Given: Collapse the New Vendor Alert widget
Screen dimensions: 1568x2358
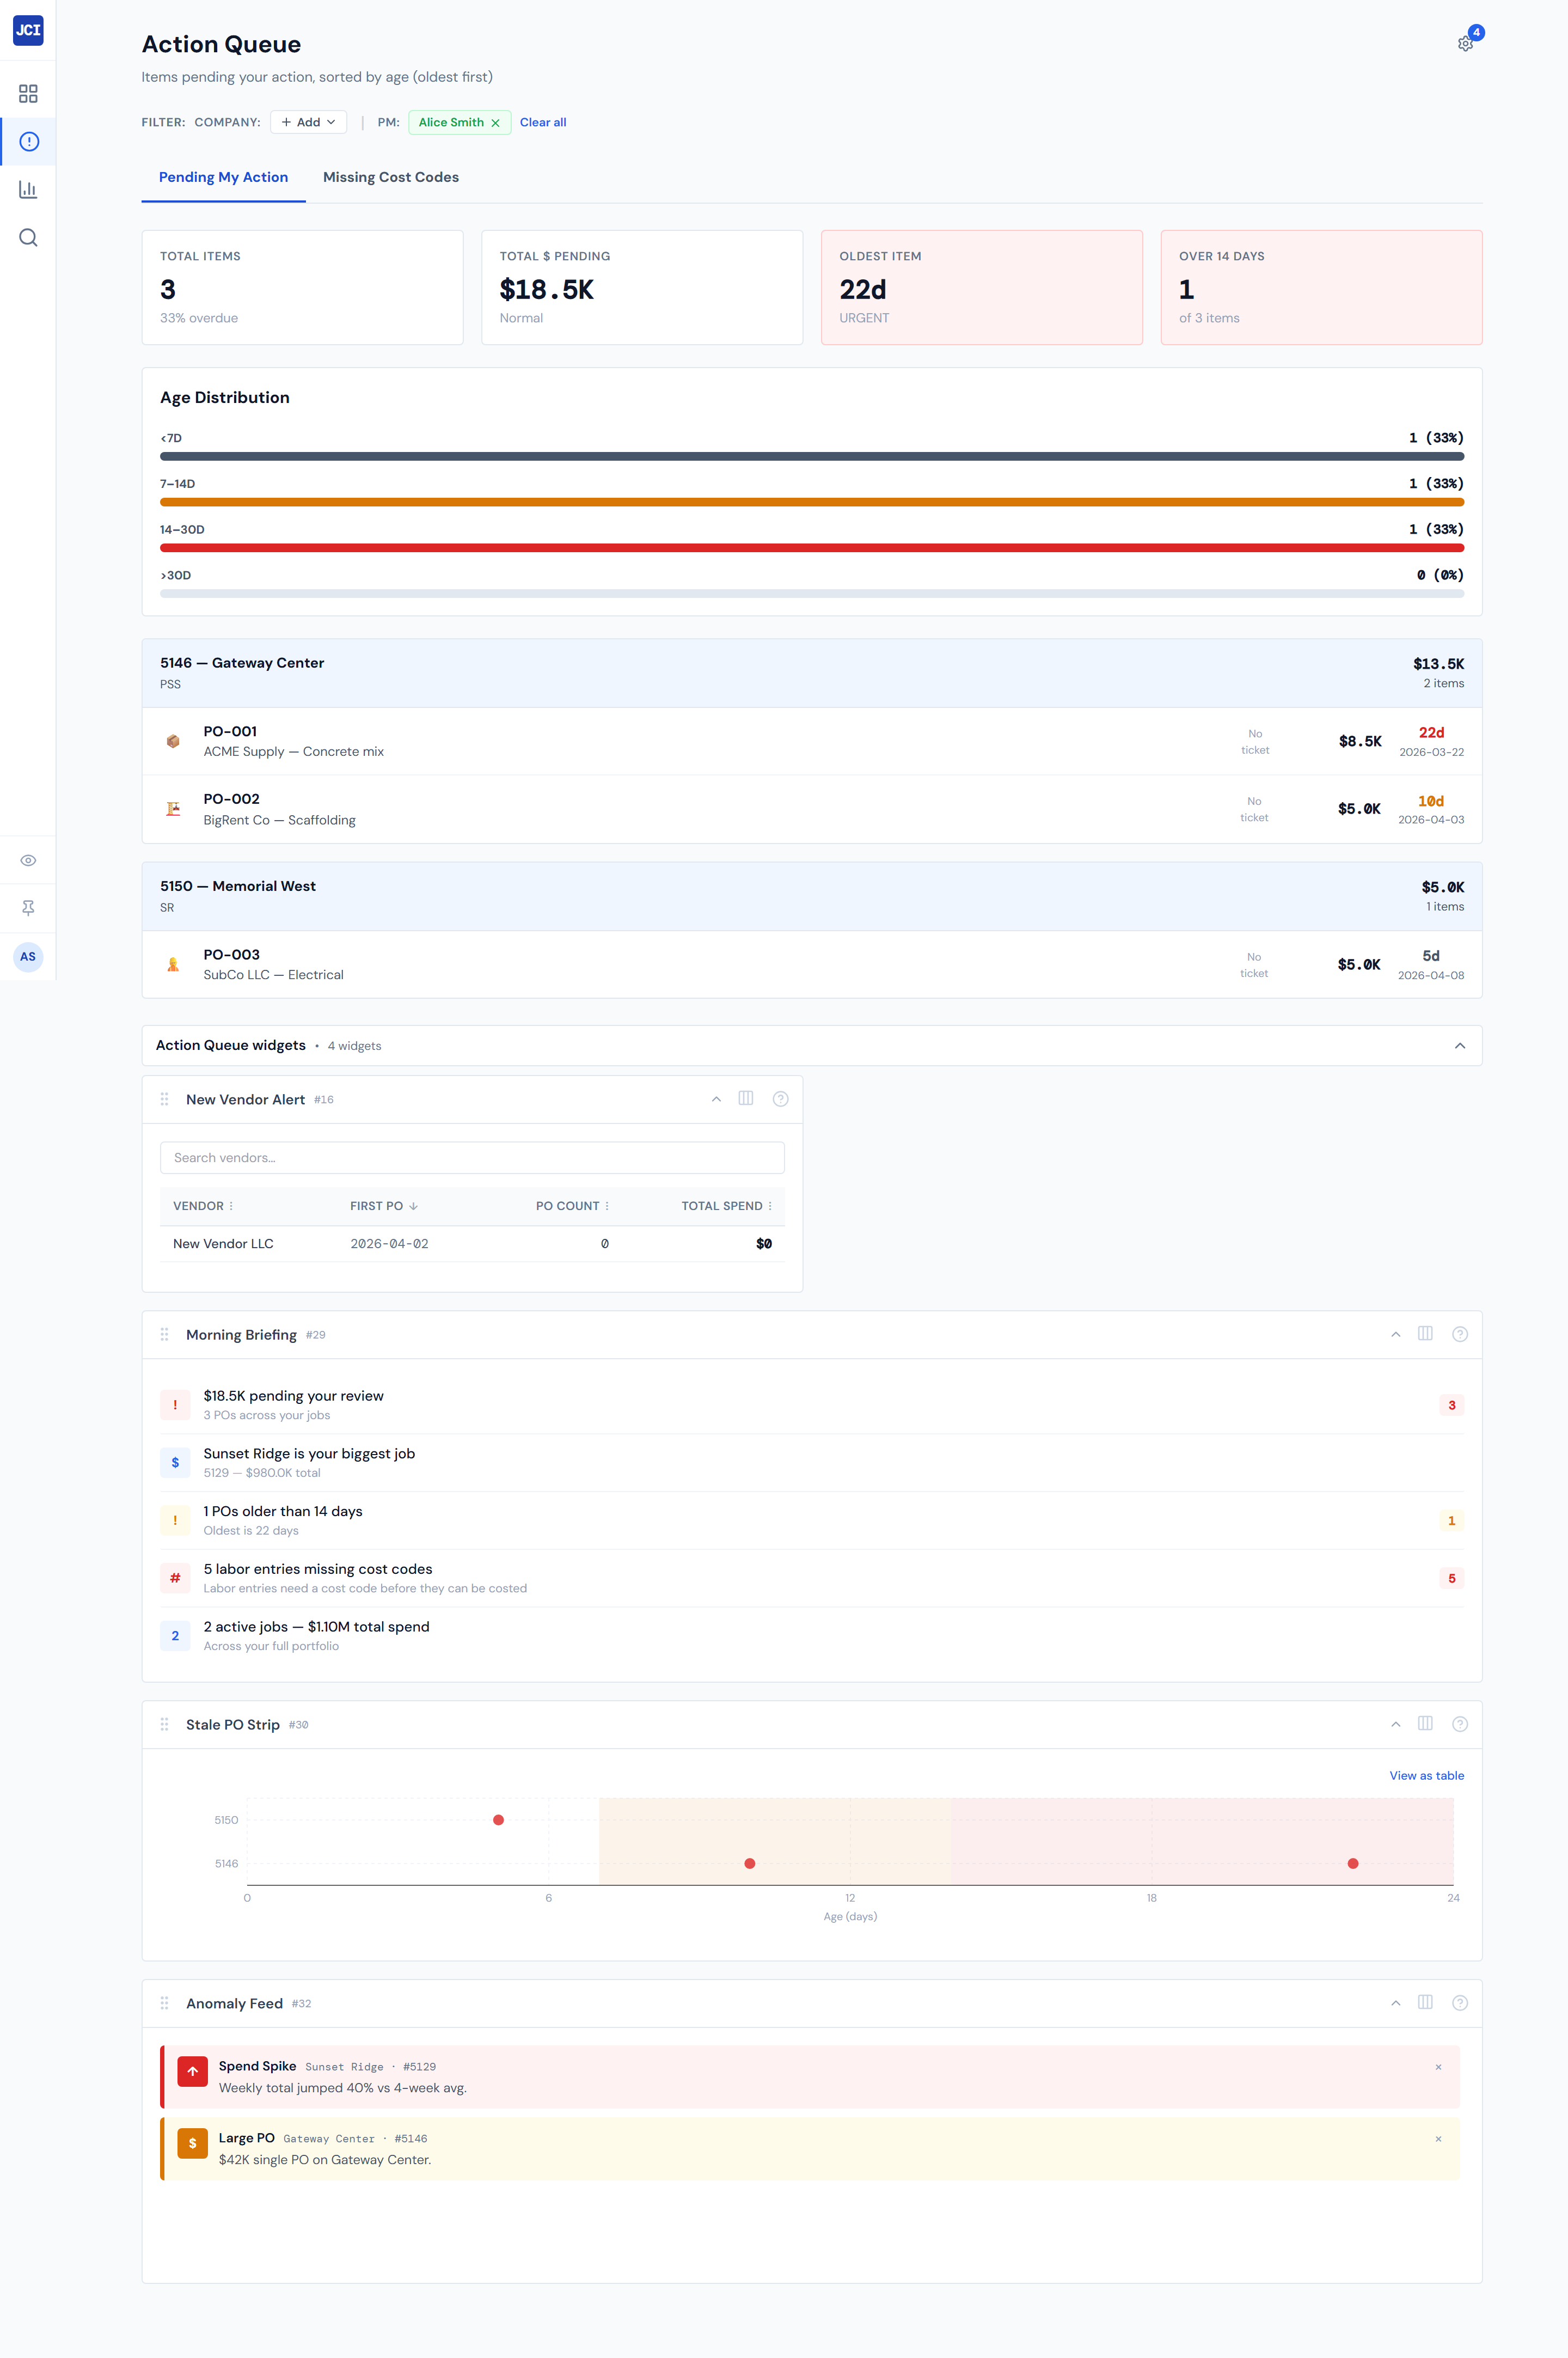Looking at the screenshot, I should coord(715,1098).
